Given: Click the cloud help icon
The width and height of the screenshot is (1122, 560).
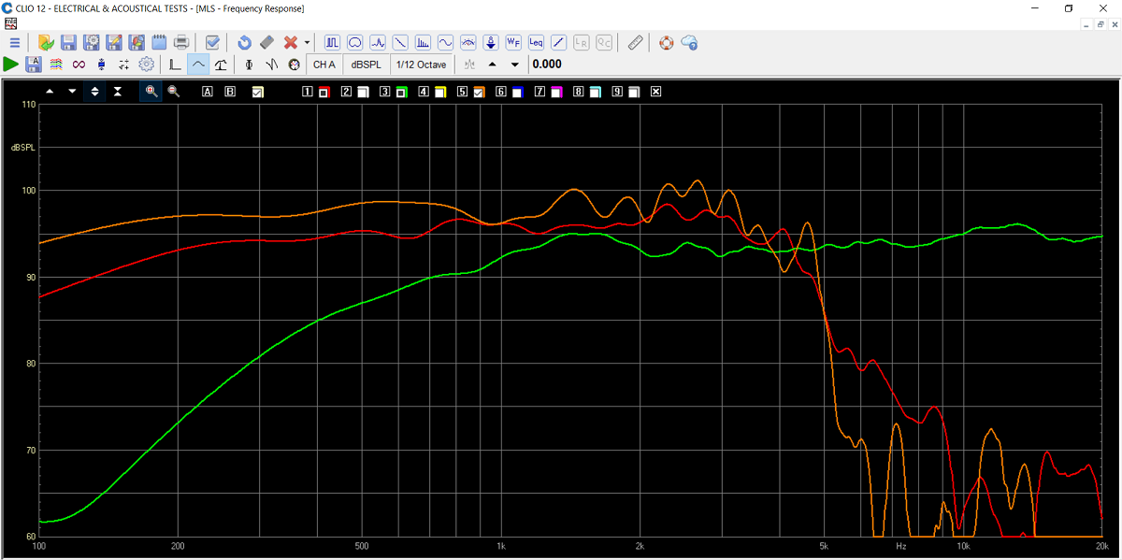Looking at the screenshot, I should (x=689, y=43).
